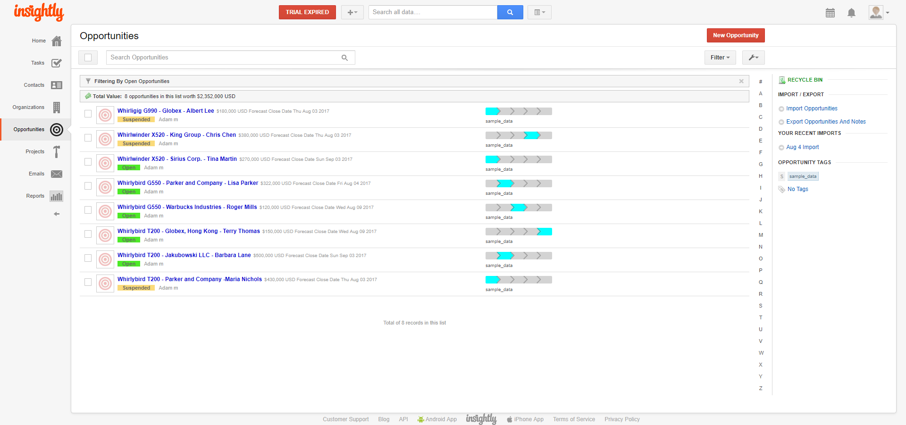
Task: Select the Contacts menu label
Action: tap(34, 85)
